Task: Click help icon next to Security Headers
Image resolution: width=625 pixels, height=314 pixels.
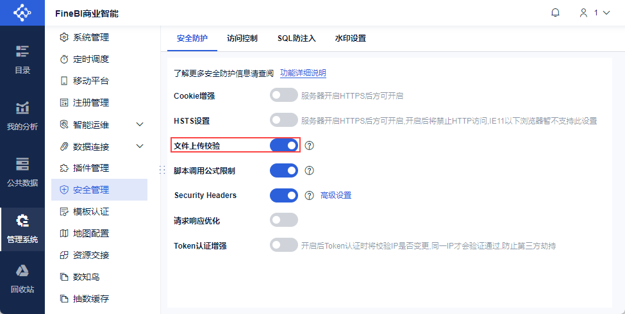Action: 310,195
